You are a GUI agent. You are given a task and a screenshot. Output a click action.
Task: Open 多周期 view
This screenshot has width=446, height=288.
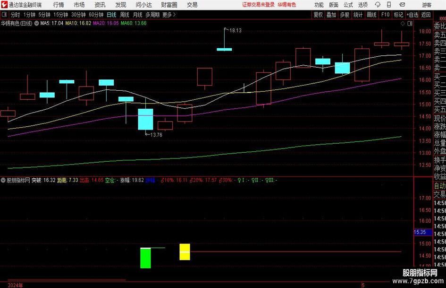(152, 15)
